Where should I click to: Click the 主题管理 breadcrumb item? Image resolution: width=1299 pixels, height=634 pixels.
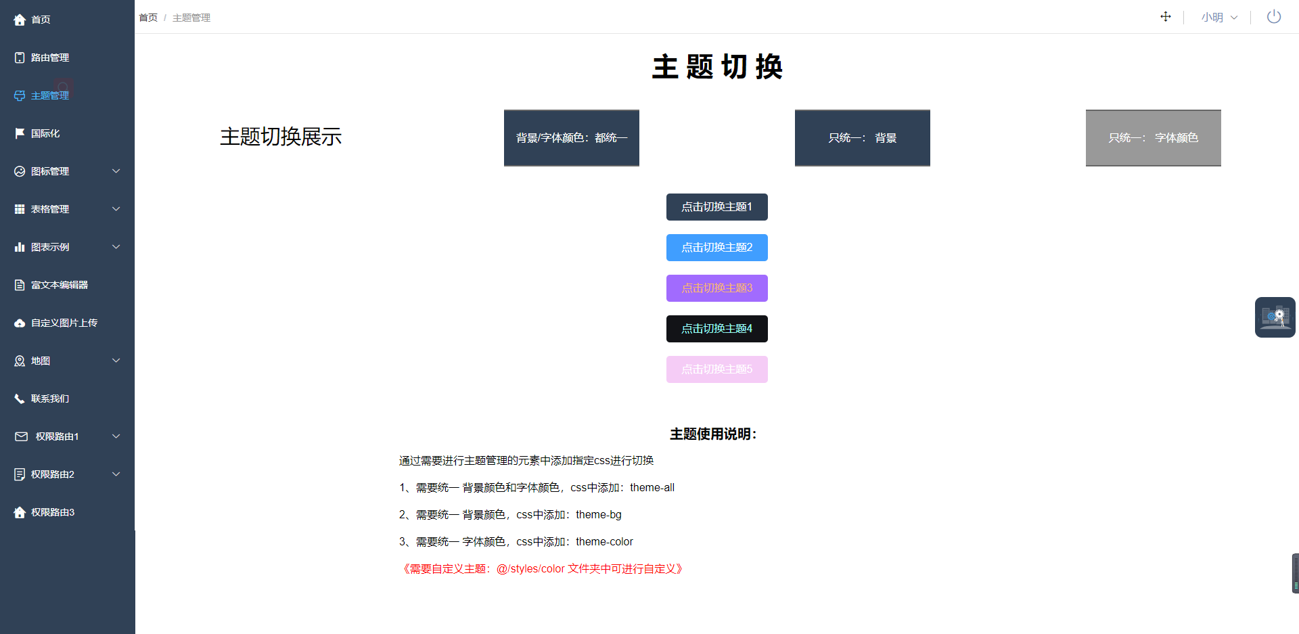(x=191, y=18)
